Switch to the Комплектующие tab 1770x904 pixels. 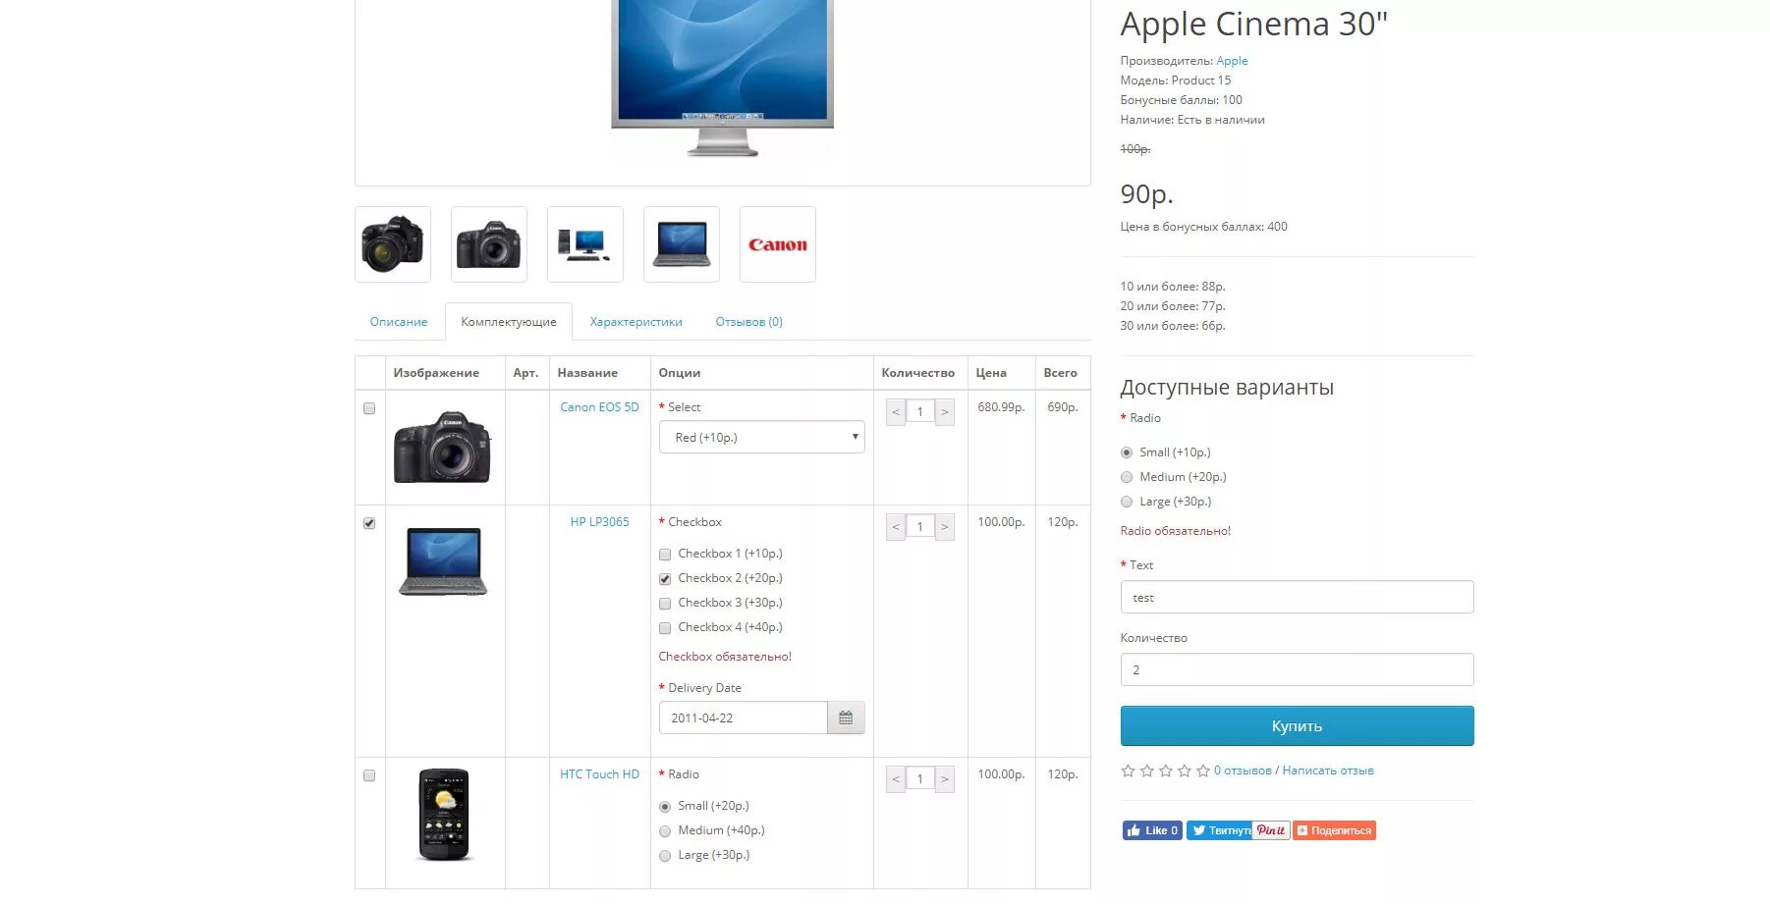509,322
